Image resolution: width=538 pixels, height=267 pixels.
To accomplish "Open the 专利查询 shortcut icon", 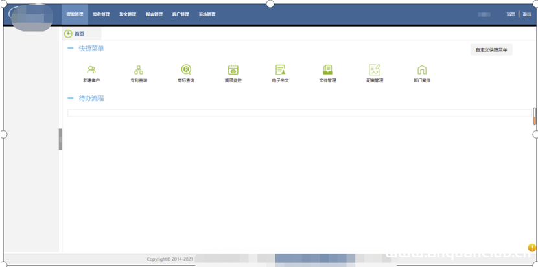I will point(139,70).
